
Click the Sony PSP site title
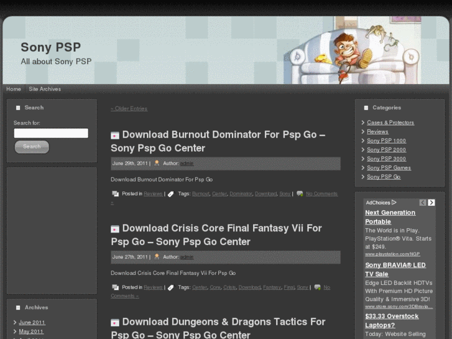[x=51, y=47]
